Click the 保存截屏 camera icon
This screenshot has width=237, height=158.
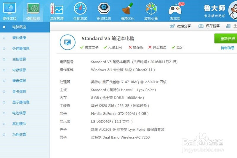[201, 26]
